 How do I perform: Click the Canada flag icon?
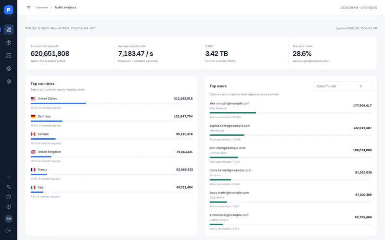(33, 134)
